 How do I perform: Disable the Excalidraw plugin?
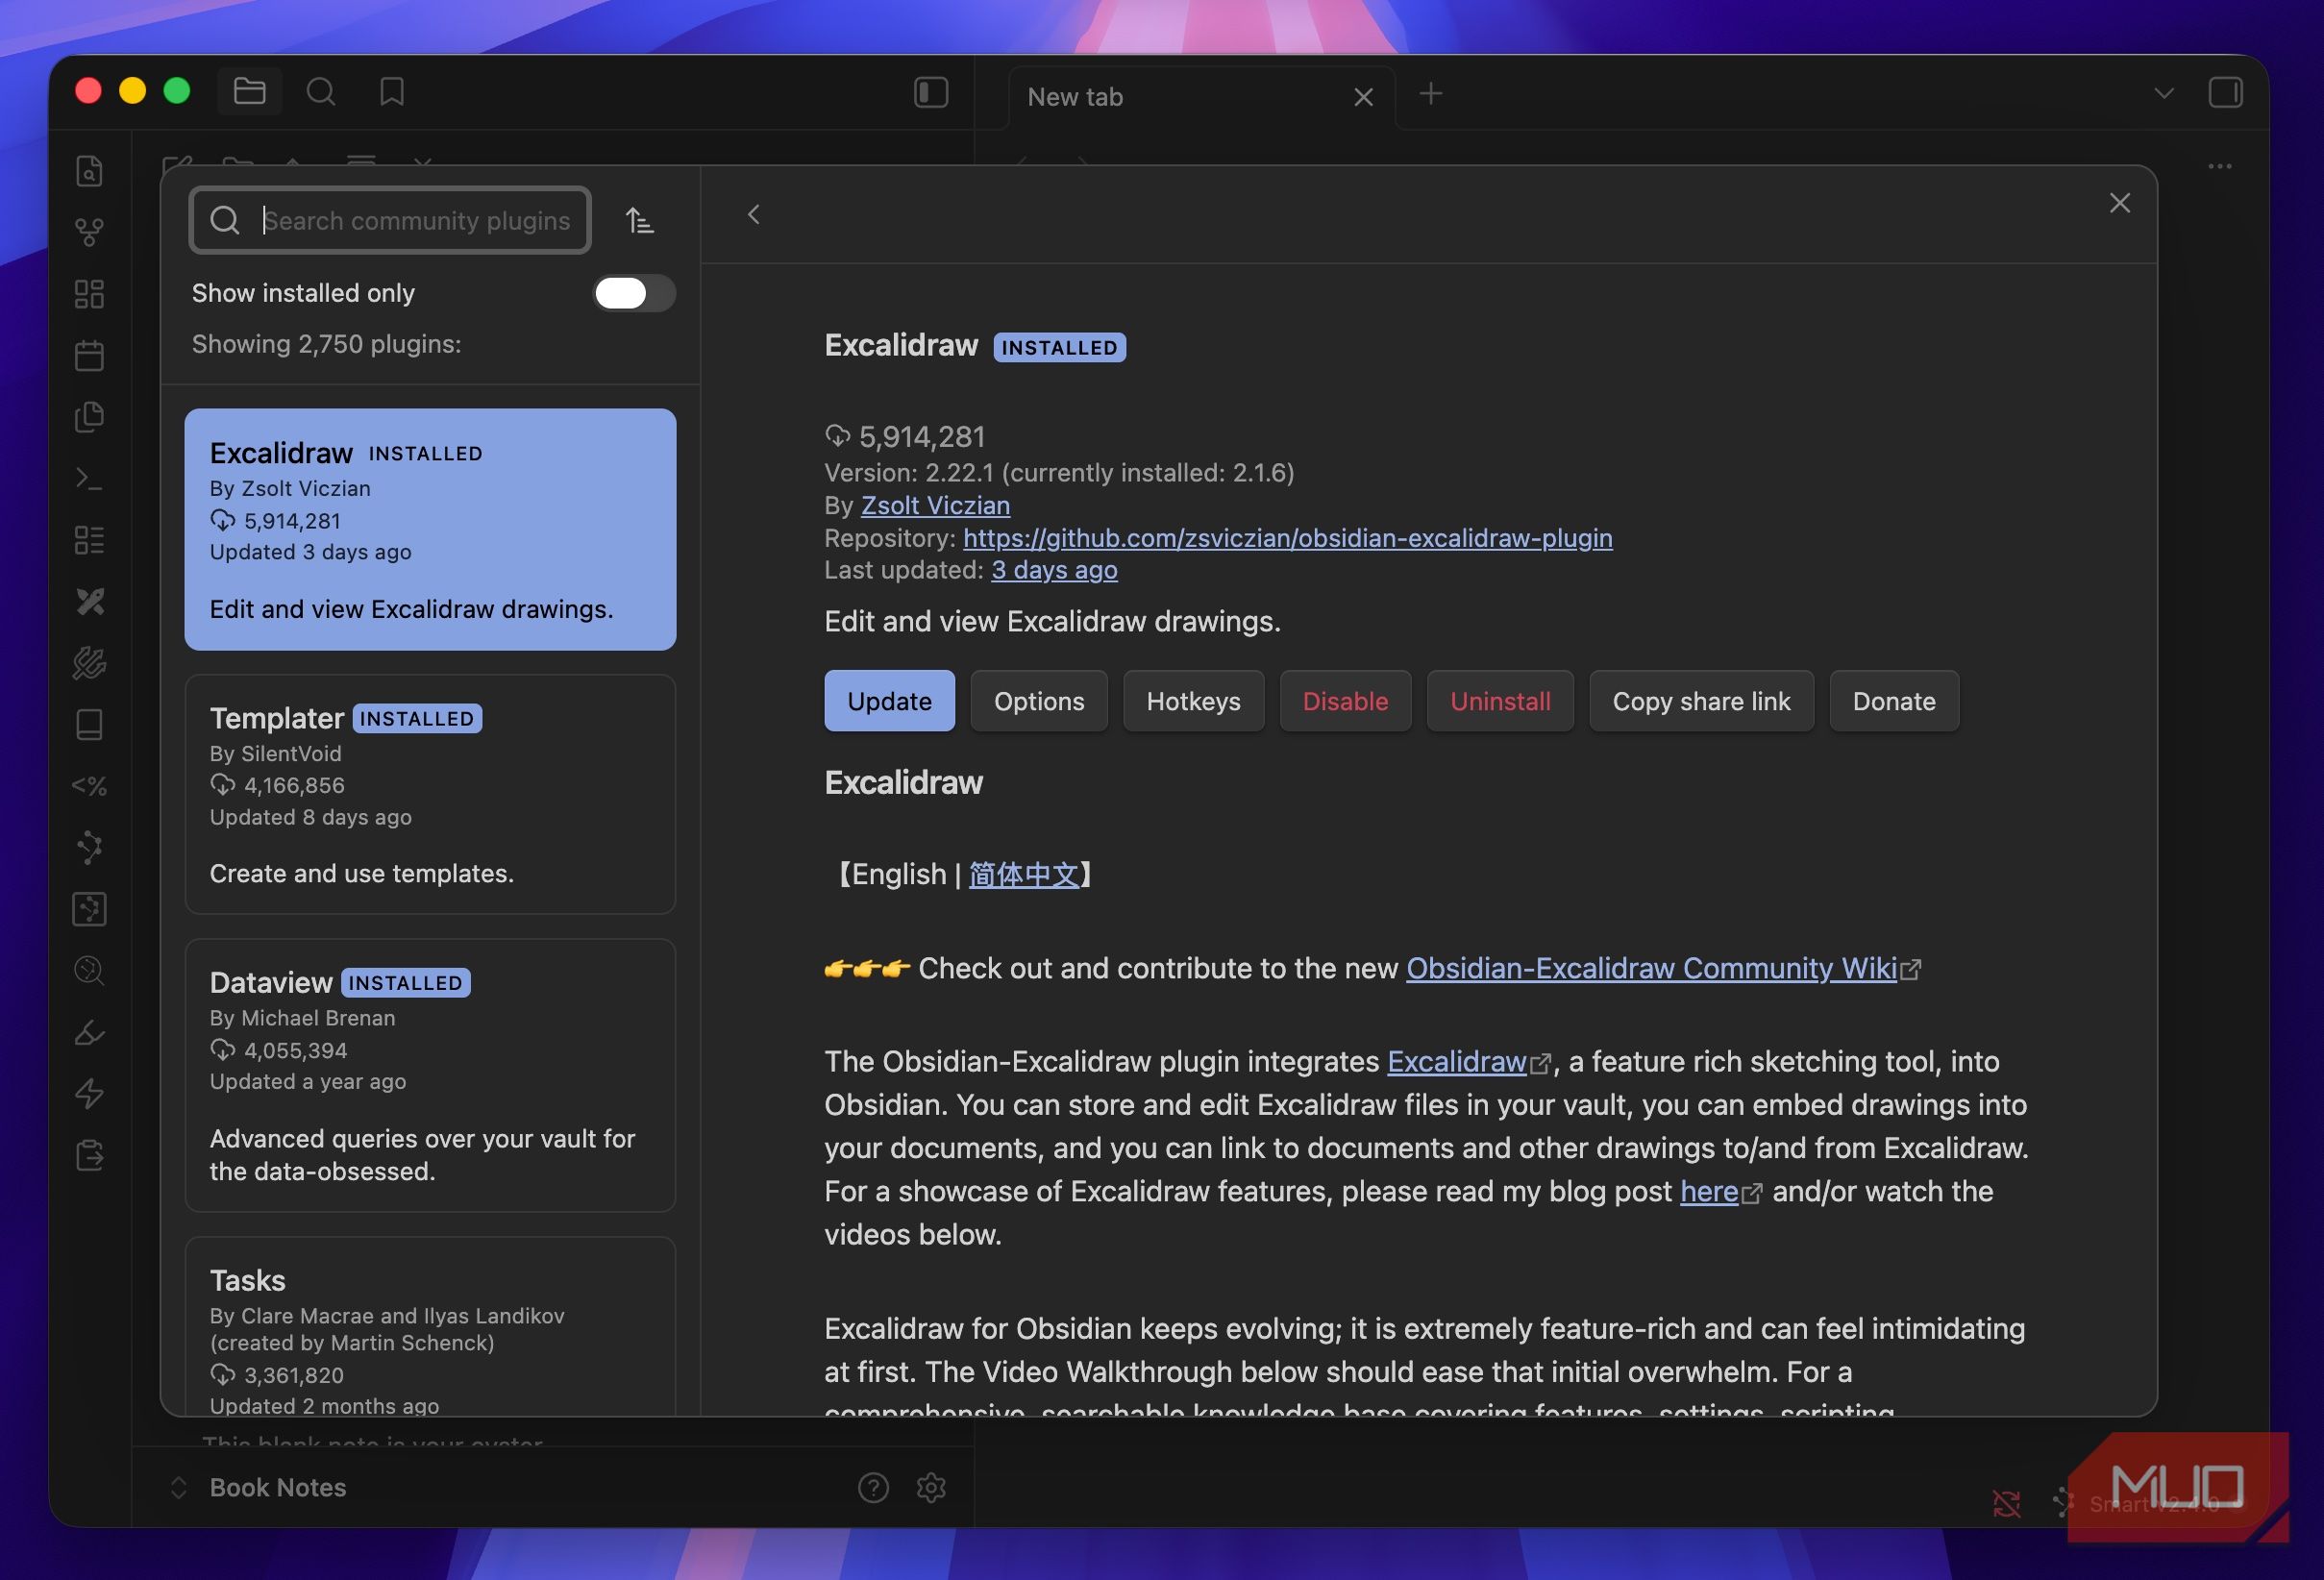(1345, 701)
